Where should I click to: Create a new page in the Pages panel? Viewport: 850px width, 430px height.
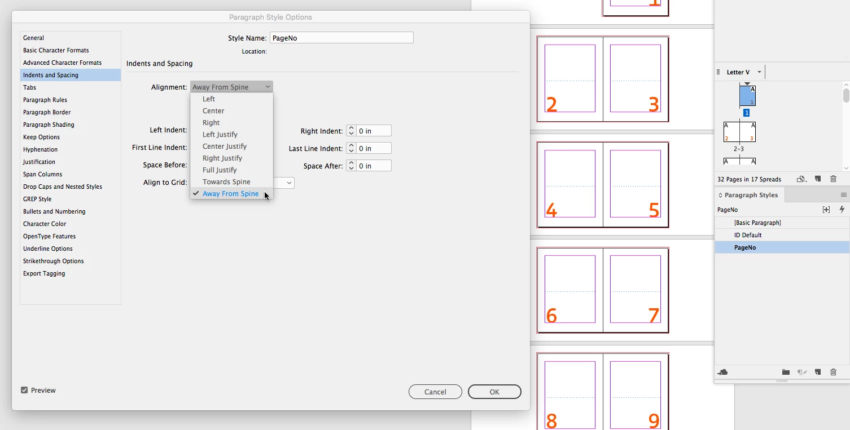pyautogui.click(x=817, y=179)
